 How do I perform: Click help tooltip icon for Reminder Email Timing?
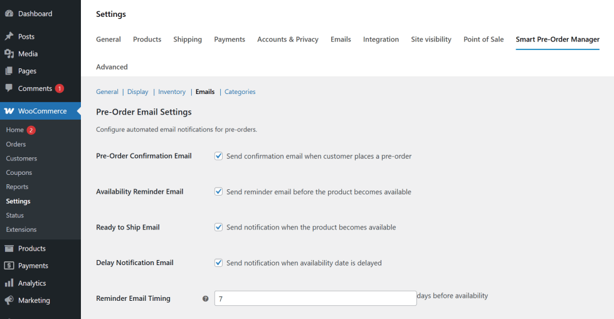click(x=205, y=299)
